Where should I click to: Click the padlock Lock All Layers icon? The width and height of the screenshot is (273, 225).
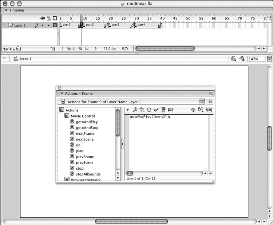(49, 18)
